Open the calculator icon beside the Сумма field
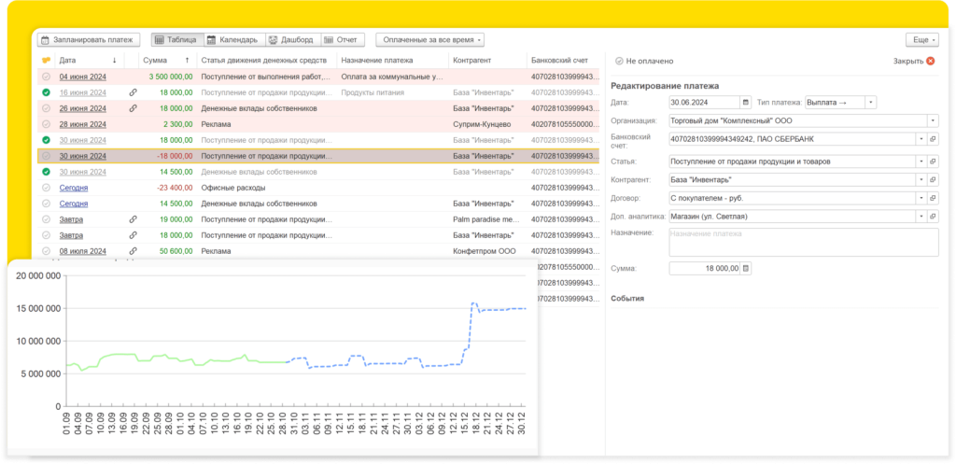Viewport: 956px width, 464px height. 746,268
